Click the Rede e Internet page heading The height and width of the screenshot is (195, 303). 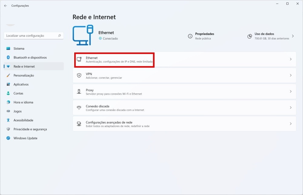[94, 17]
